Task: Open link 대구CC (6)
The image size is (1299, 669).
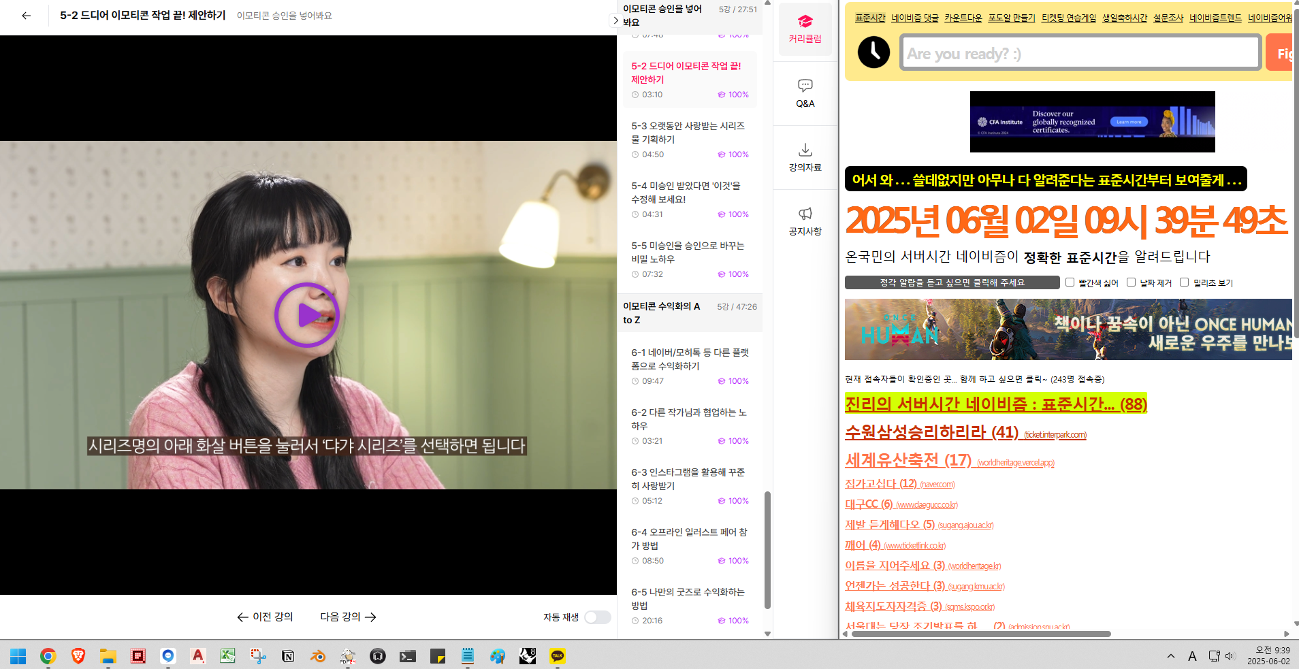Action: (901, 504)
